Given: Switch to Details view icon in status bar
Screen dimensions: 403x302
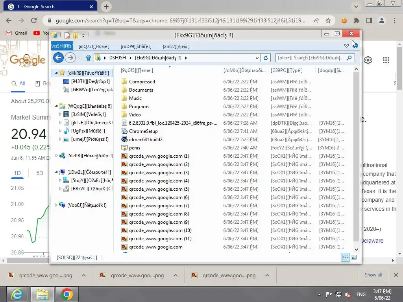Looking at the screenshot, I should (345, 257).
